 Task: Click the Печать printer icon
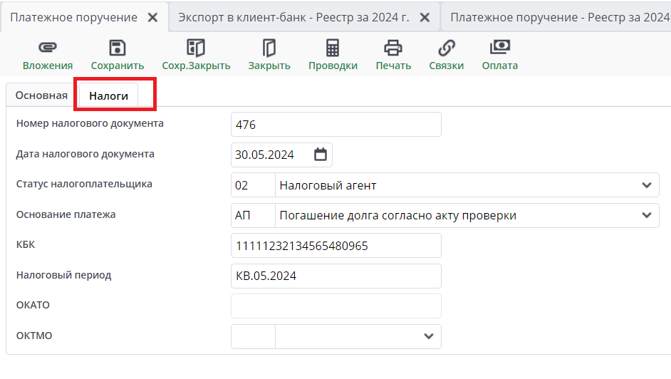(x=393, y=48)
